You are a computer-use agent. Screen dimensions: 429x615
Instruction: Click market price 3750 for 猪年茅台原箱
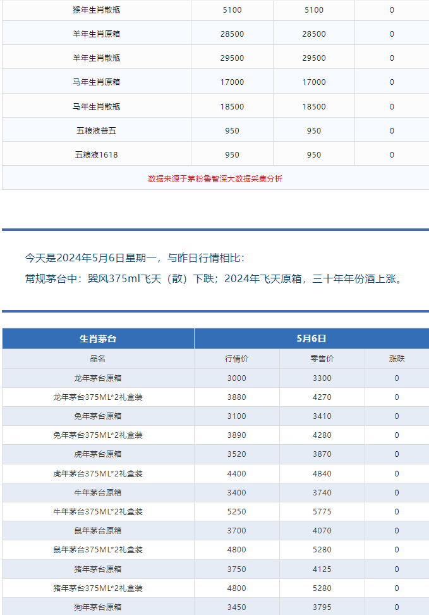click(x=237, y=569)
